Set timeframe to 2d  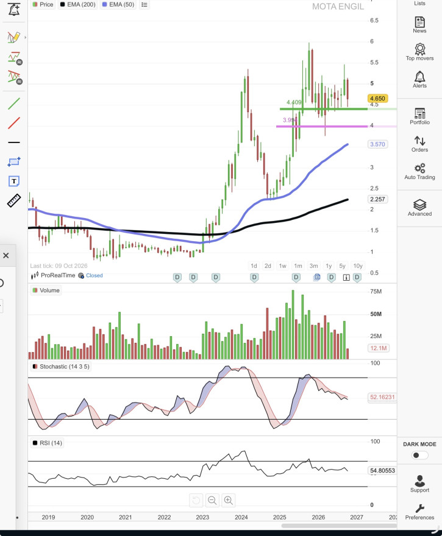(268, 266)
